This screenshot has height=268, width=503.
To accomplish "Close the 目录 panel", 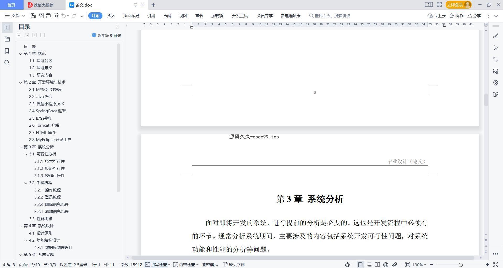I will point(117,26).
